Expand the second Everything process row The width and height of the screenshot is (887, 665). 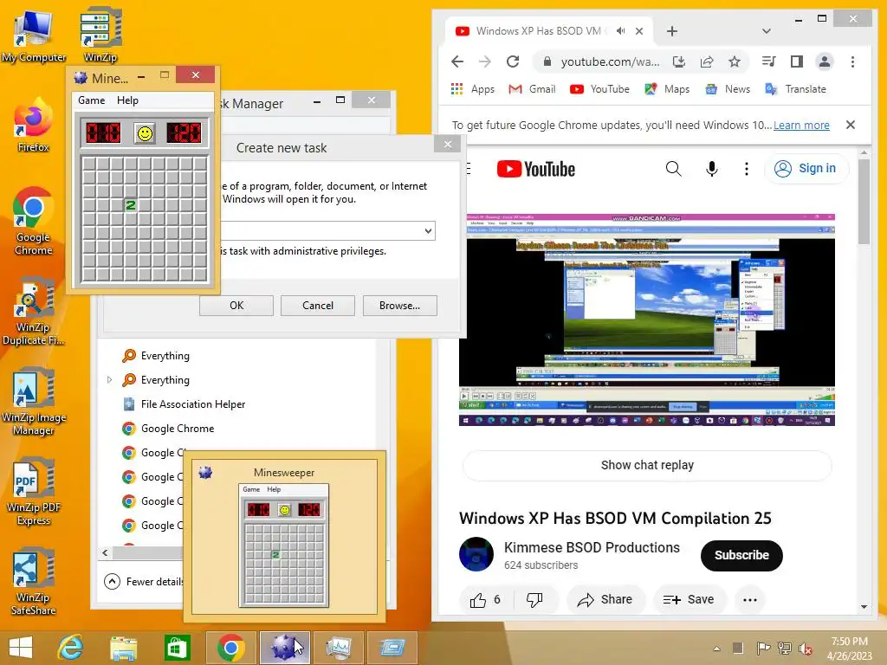click(x=110, y=380)
